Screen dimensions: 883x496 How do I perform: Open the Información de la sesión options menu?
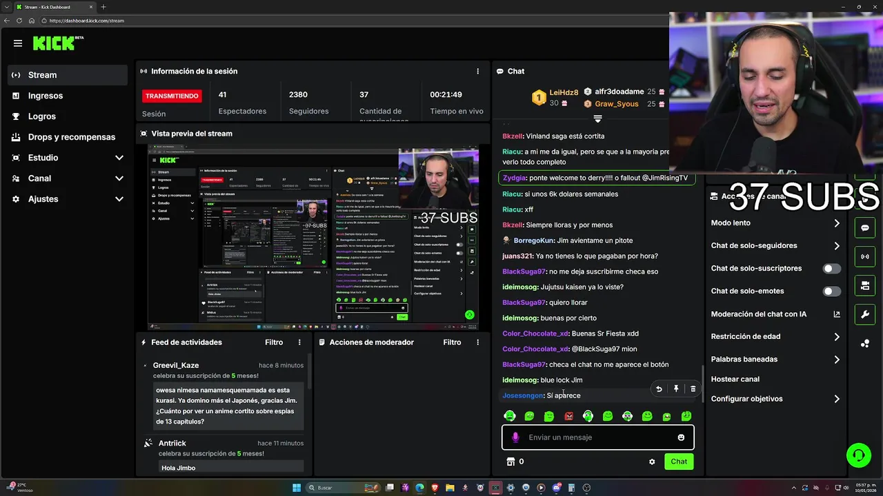[x=477, y=71]
